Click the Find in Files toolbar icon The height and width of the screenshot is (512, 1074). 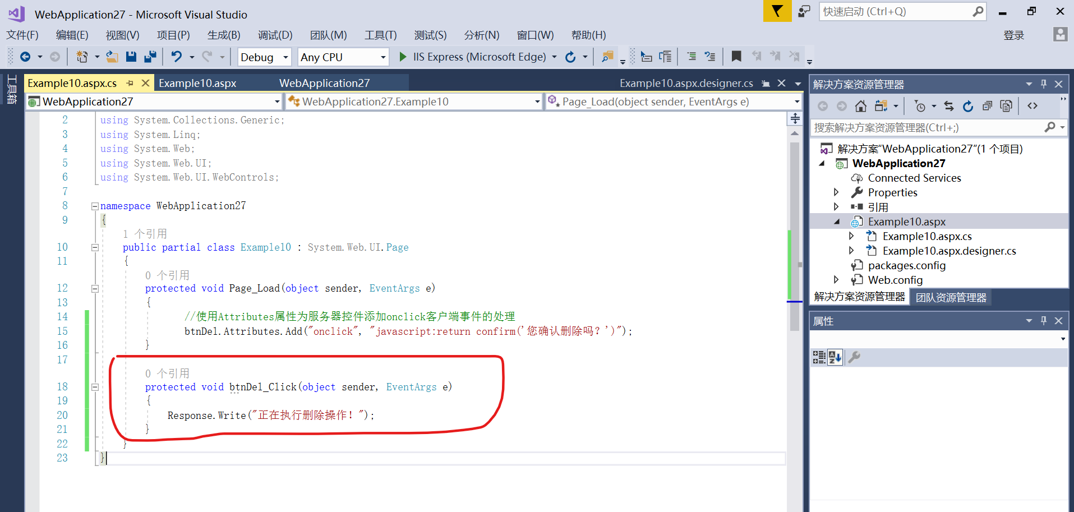pyautogui.click(x=607, y=57)
